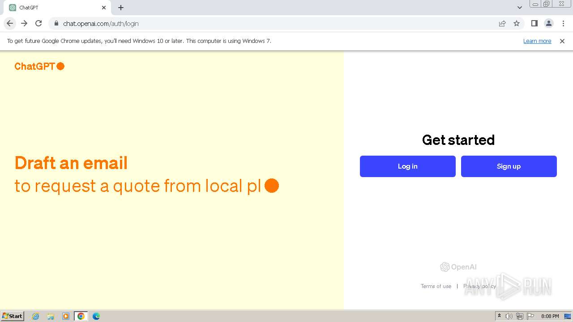Screen dimensions: 573x322
Task: Open the Learn more link
Action: coord(537,41)
